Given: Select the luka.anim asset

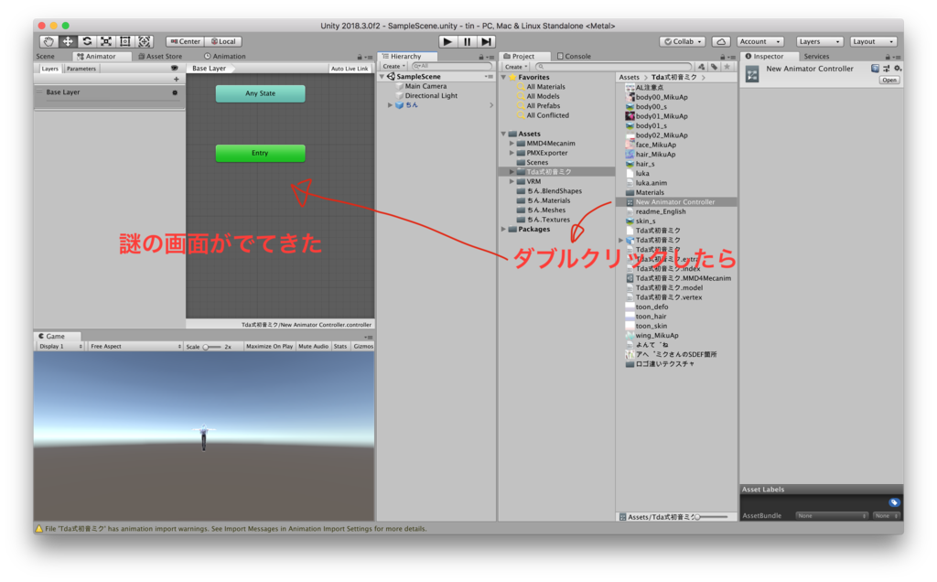Looking at the screenshot, I should click(x=652, y=183).
